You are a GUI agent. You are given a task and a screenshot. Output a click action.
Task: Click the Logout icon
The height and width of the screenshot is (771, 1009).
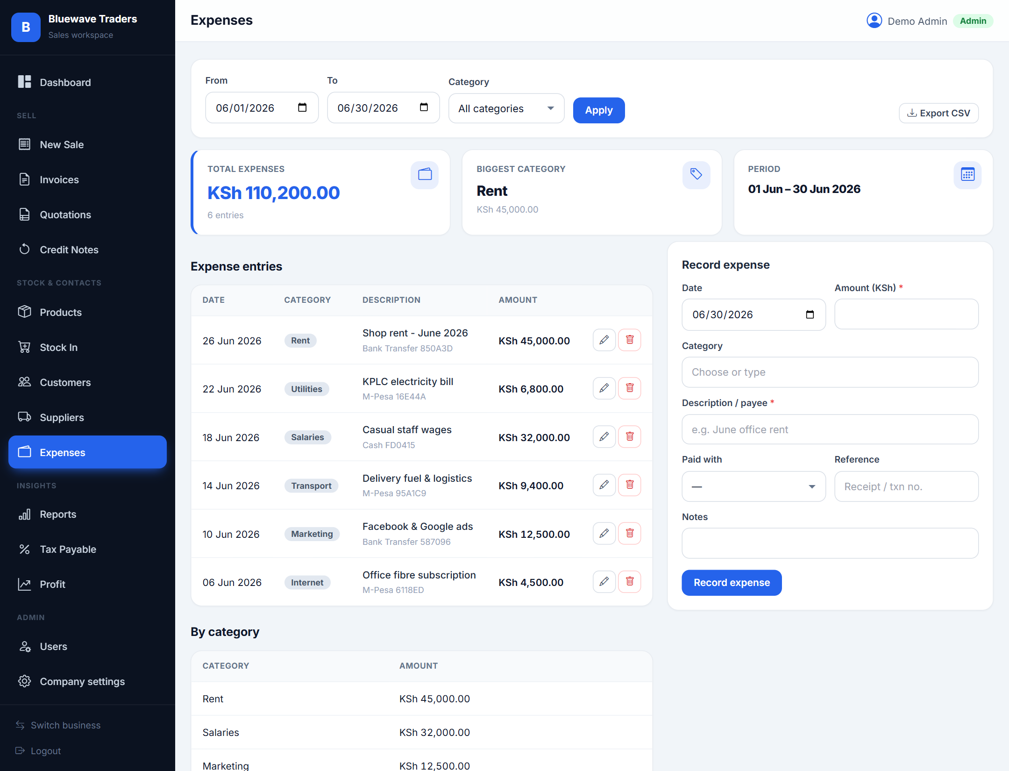20,750
